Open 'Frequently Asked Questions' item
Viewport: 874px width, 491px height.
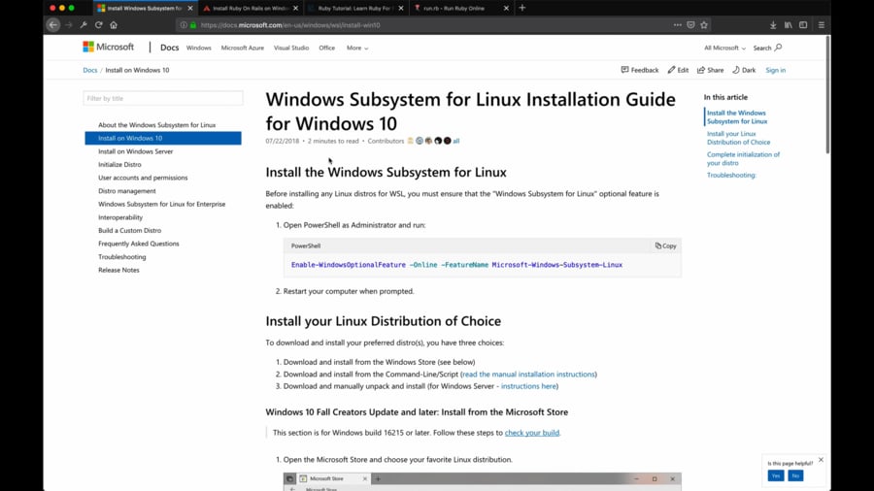click(x=138, y=244)
